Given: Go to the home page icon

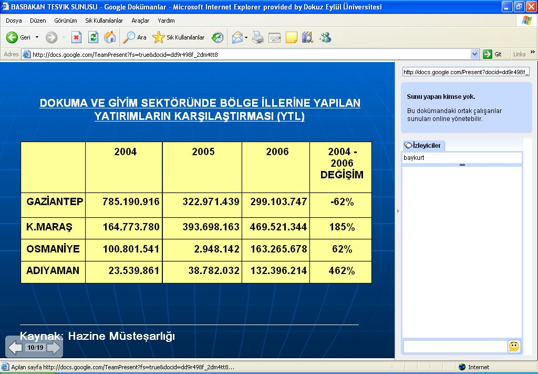Looking at the screenshot, I should [110, 37].
